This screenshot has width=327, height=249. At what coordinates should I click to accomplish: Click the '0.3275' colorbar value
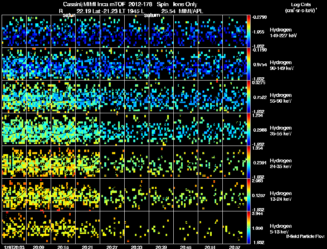point(259,83)
